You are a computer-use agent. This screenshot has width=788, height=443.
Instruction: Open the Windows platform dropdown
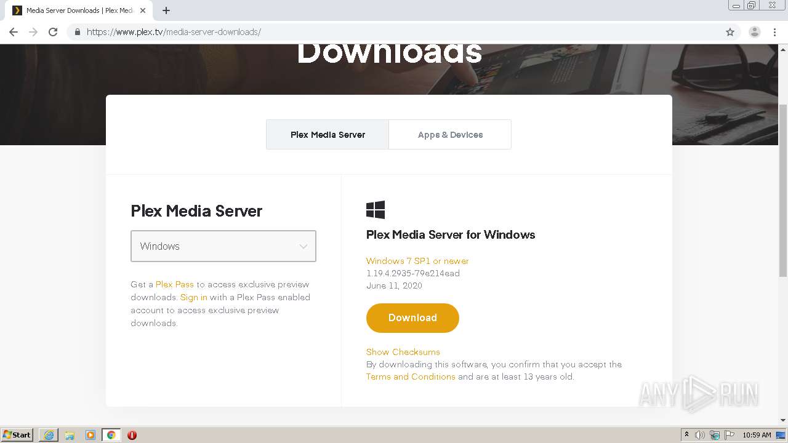point(223,246)
